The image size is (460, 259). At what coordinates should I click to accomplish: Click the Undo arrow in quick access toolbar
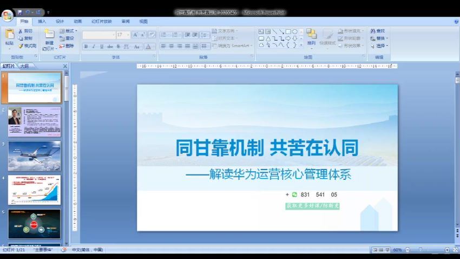(x=28, y=12)
